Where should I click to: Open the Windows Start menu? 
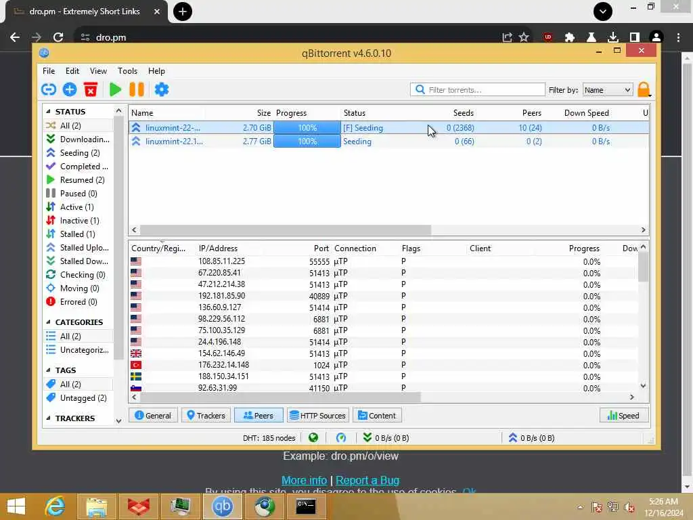16,506
